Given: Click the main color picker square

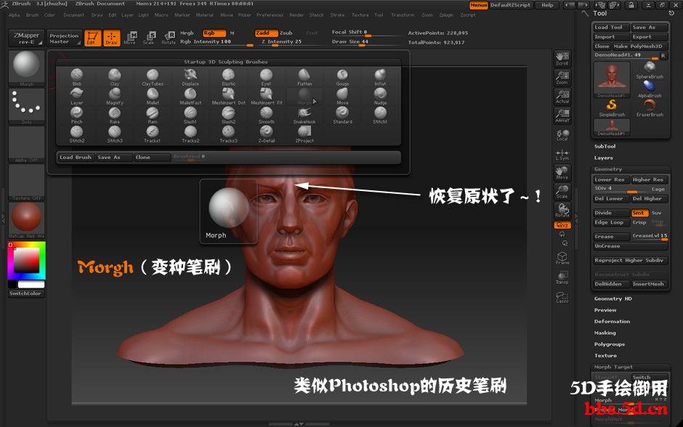Looking at the screenshot, I should point(26,261).
